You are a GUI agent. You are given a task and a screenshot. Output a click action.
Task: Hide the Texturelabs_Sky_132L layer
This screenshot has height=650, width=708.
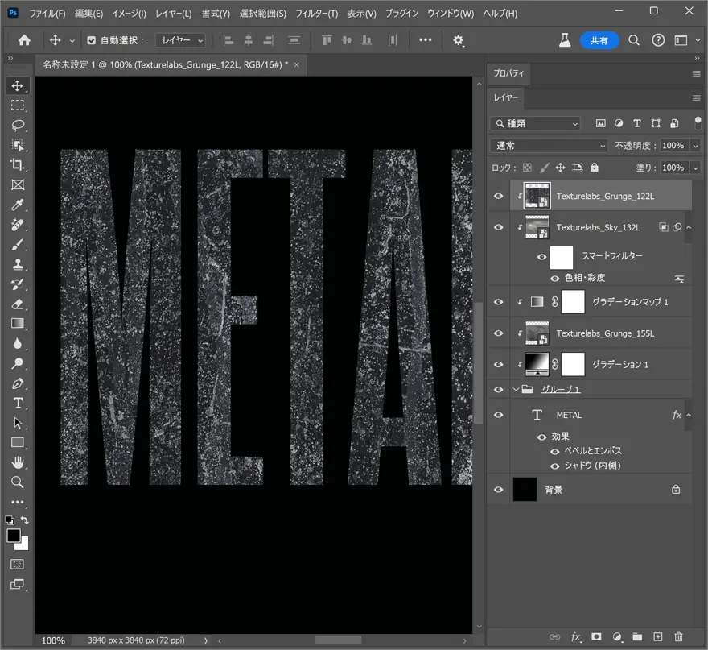tap(499, 227)
